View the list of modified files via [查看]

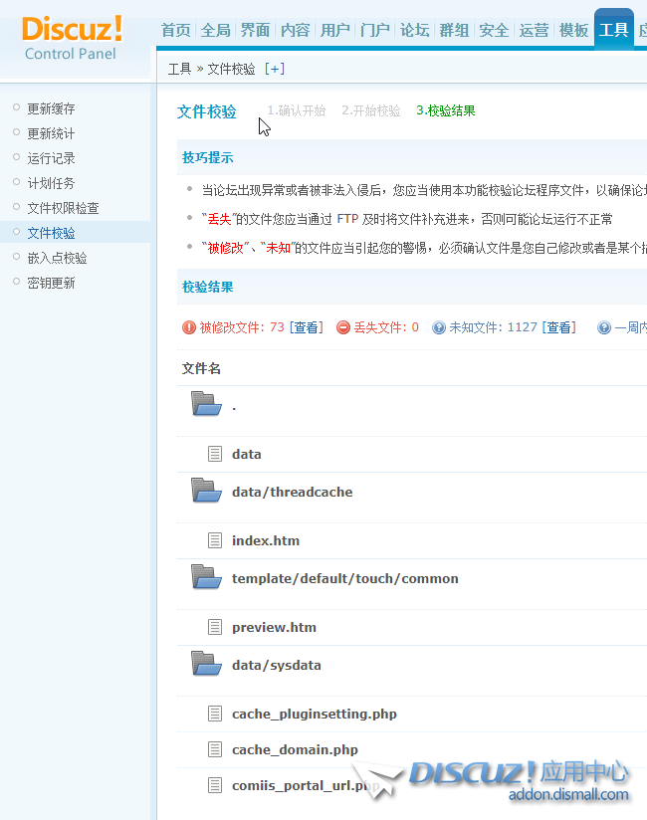point(306,327)
